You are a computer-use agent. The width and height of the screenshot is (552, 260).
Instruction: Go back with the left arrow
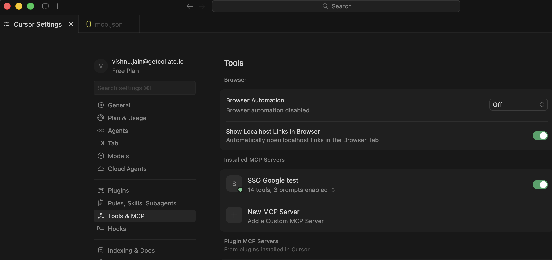pos(190,6)
